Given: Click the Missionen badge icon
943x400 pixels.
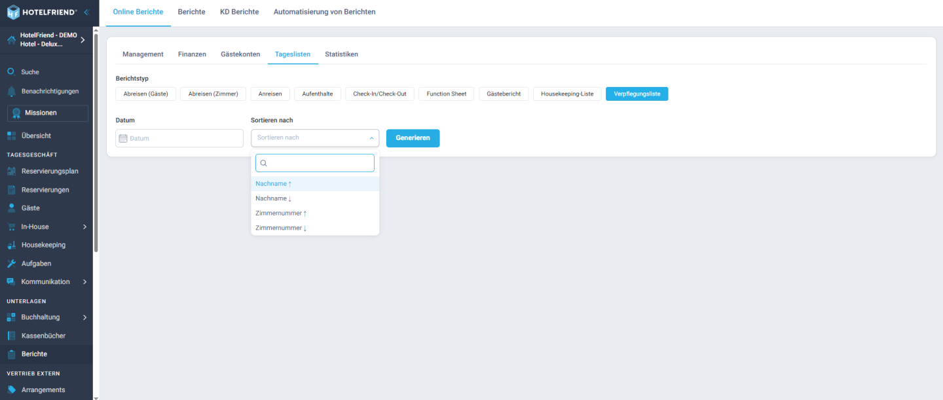Looking at the screenshot, I should [16, 113].
